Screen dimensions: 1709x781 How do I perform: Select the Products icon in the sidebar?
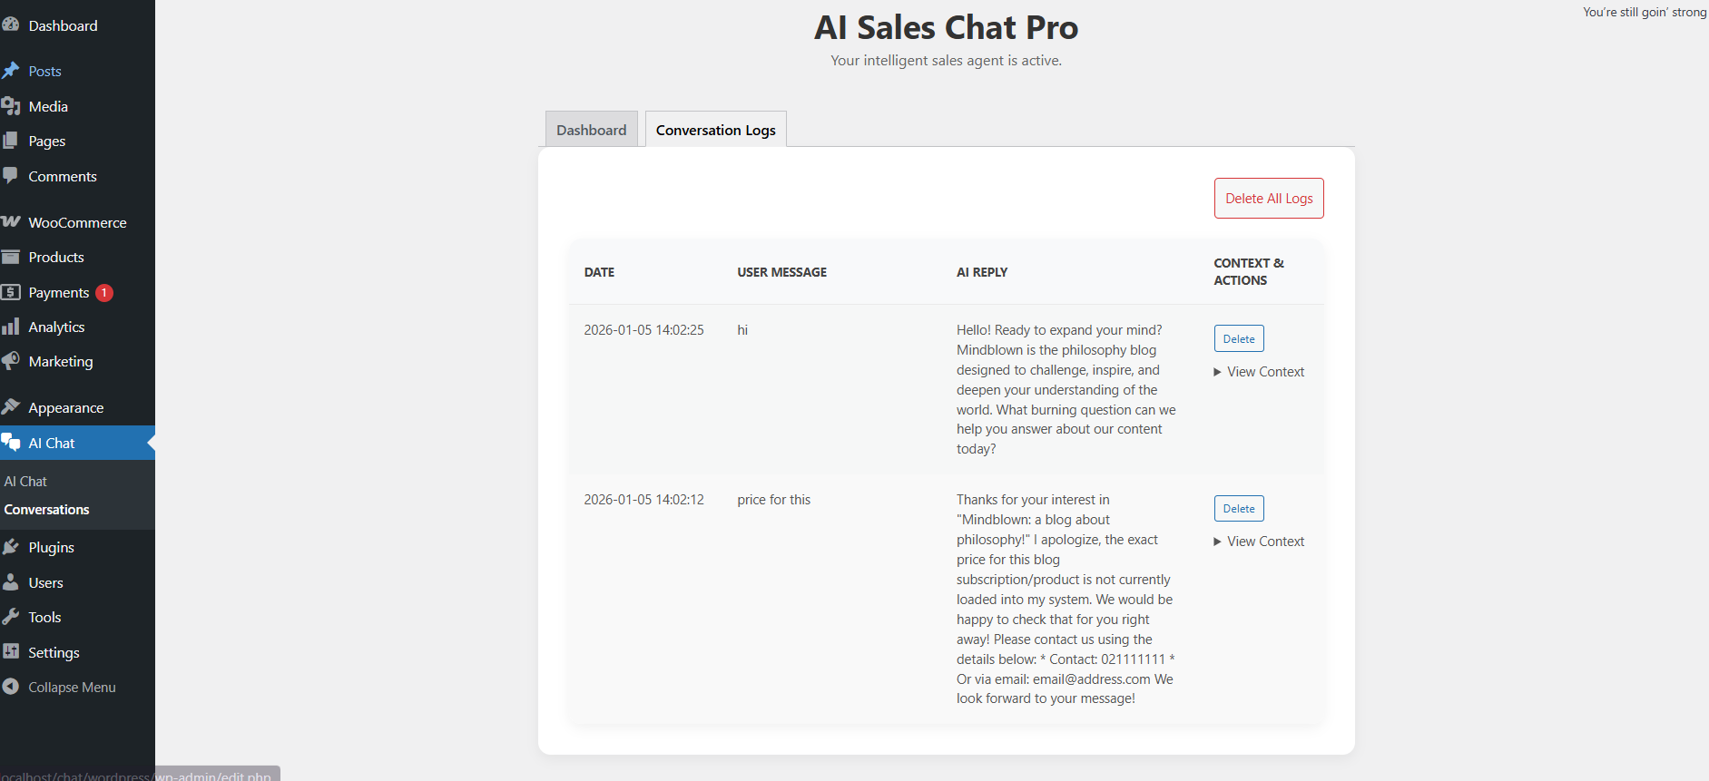(x=13, y=257)
